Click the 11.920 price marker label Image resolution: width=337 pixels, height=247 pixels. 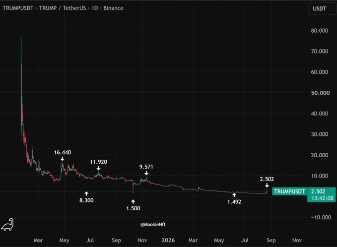coord(98,162)
